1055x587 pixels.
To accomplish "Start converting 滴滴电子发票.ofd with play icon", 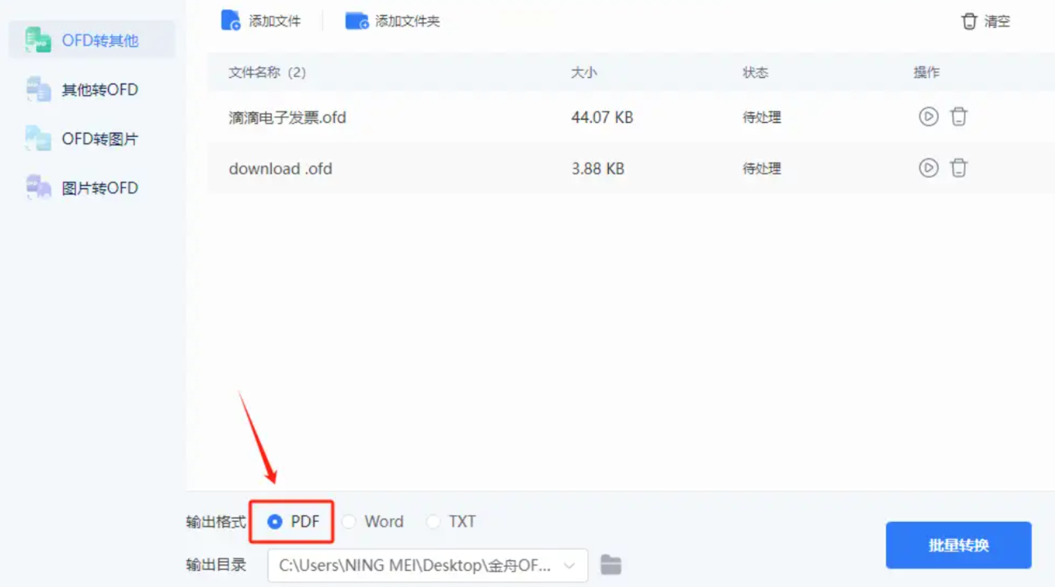I will (x=928, y=117).
